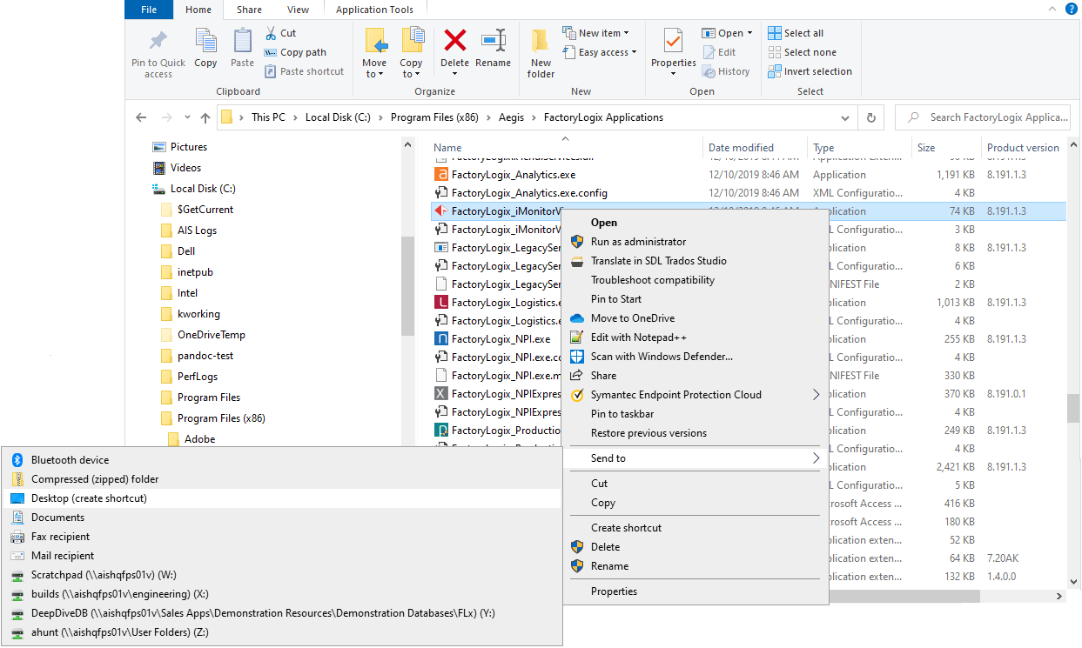Create a New folder from the ribbon

540,52
